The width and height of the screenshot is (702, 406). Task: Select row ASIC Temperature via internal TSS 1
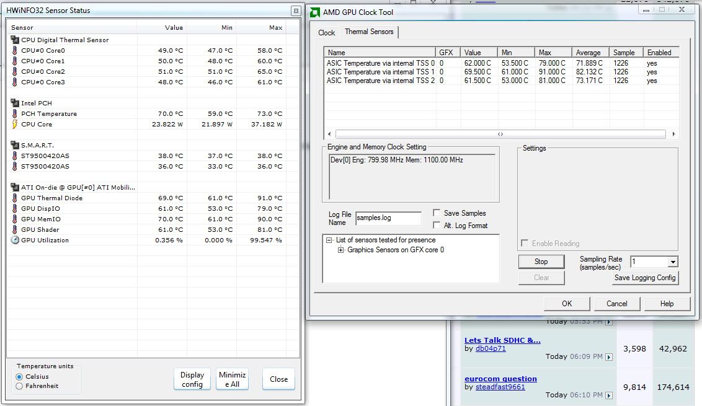coord(500,72)
